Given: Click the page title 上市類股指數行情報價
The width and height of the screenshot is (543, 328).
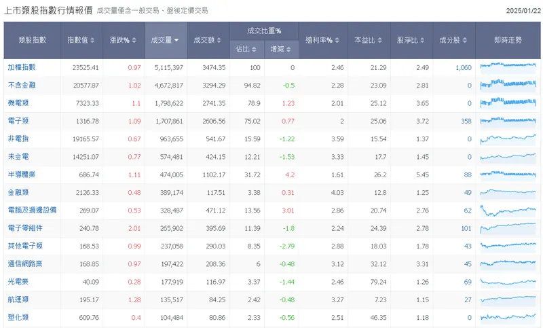Looking at the screenshot, I should coord(48,10).
